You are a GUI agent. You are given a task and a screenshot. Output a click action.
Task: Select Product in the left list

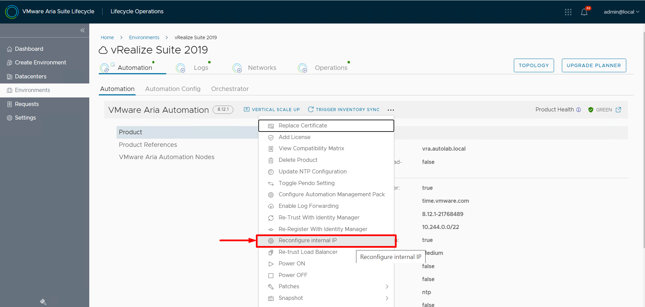pos(187,132)
